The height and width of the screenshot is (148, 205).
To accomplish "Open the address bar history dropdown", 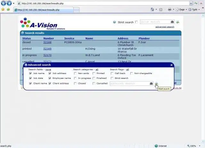I will coord(191,4).
